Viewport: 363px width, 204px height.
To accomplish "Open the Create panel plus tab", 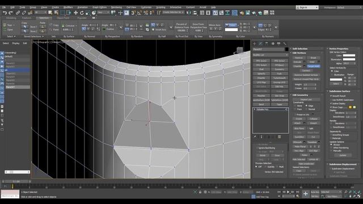I will 255,44.
